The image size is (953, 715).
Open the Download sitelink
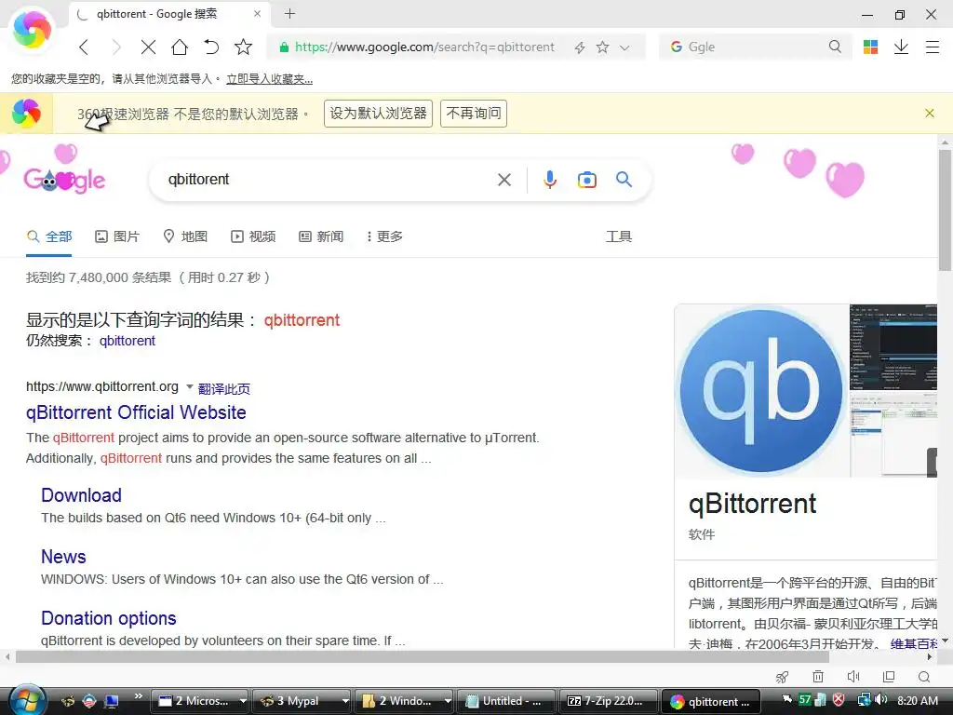click(82, 495)
